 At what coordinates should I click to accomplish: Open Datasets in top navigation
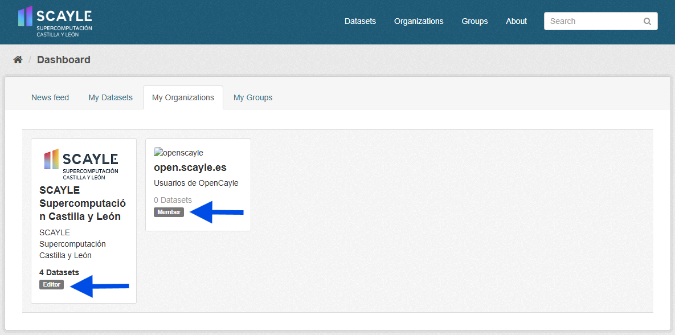coord(361,21)
